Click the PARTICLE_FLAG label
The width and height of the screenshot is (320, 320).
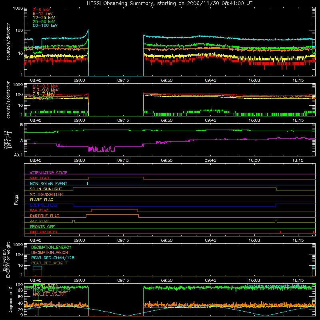point(45,216)
